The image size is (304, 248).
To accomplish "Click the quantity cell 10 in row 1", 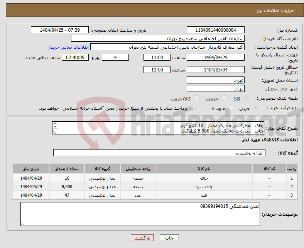I will (67, 178).
